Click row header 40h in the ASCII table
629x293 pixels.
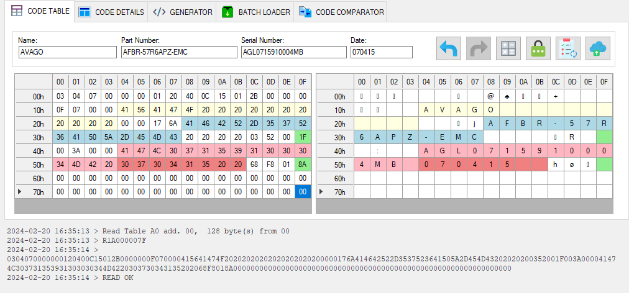click(x=335, y=151)
